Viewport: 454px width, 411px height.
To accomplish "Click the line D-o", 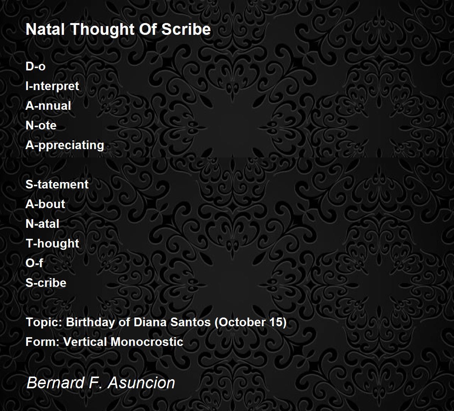I will pos(36,66).
